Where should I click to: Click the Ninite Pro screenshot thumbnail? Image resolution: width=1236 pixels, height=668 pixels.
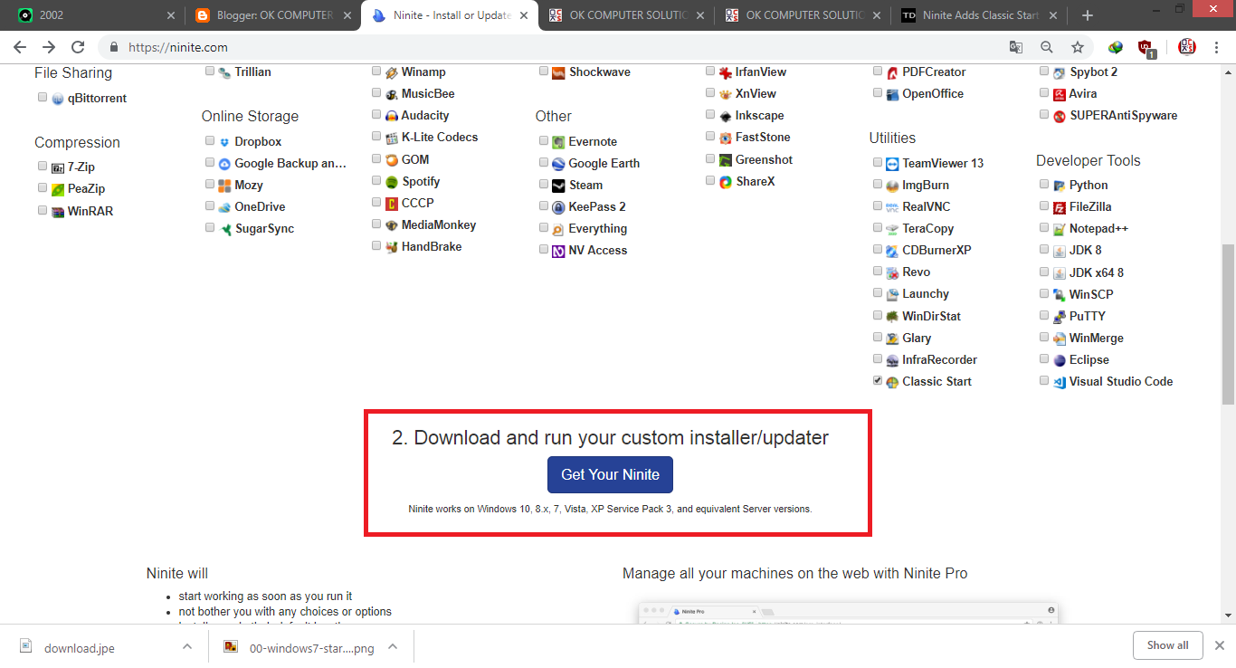pos(849,613)
